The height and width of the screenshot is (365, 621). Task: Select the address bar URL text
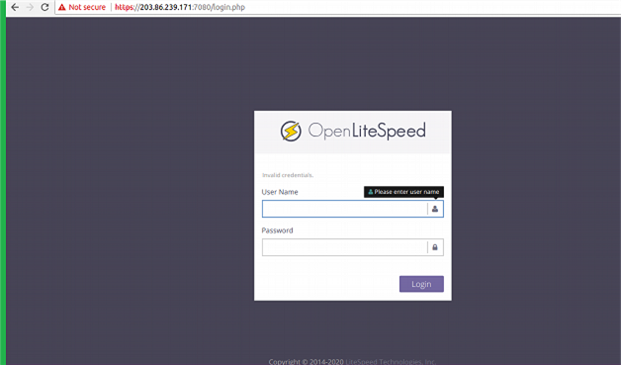tap(180, 7)
